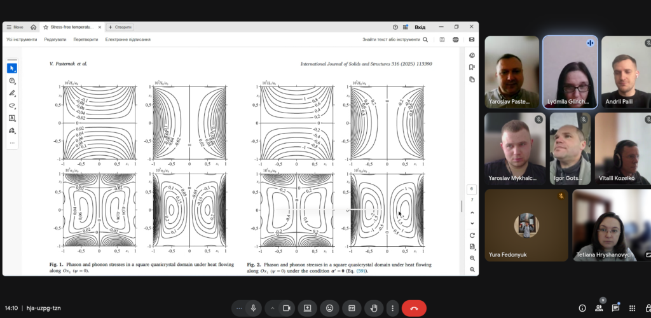Rotate the PDF page clockwise
Viewport: 651px width, 318px height.
pyautogui.click(x=472, y=235)
